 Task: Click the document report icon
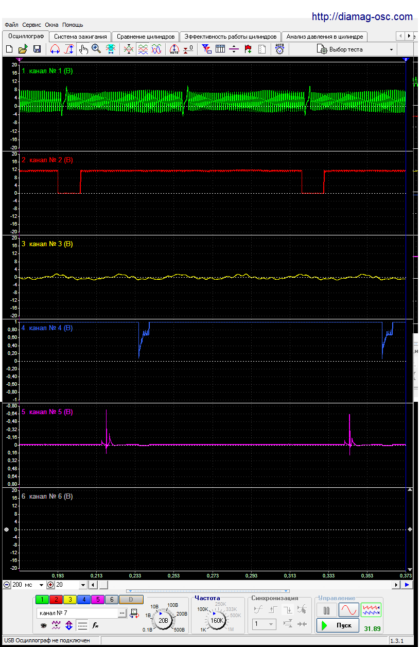point(262,49)
